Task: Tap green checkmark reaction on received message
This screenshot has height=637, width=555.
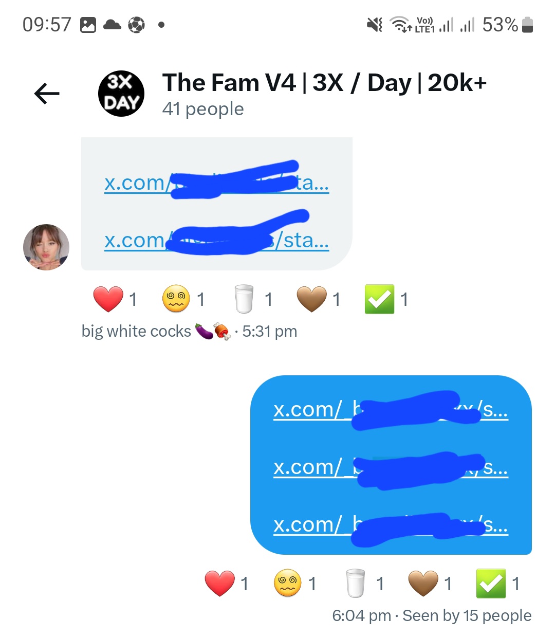Action: (x=386, y=299)
